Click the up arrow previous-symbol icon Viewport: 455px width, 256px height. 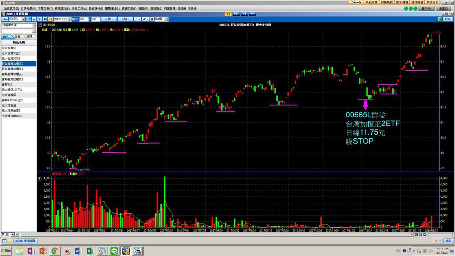click(34, 19)
